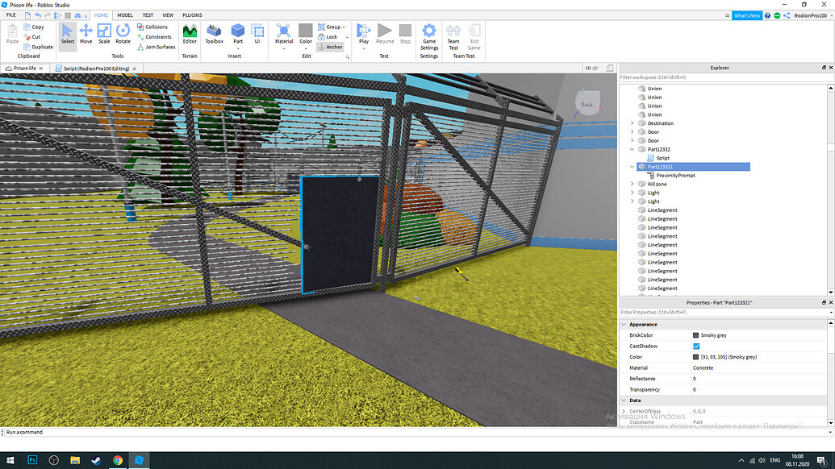835x469 pixels.
Task: Expand the Killzone tree item
Action: pyautogui.click(x=632, y=184)
